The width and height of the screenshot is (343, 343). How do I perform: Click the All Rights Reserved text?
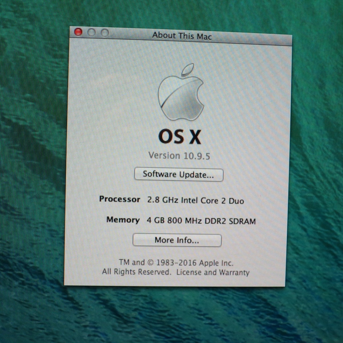pos(136,272)
